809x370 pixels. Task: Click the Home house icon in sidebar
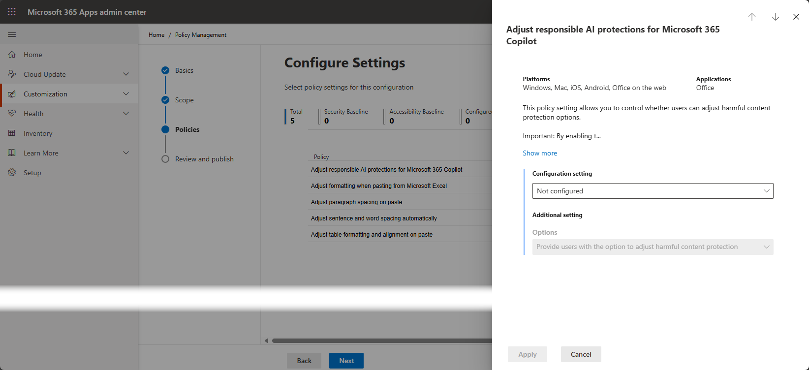click(12, 55)
